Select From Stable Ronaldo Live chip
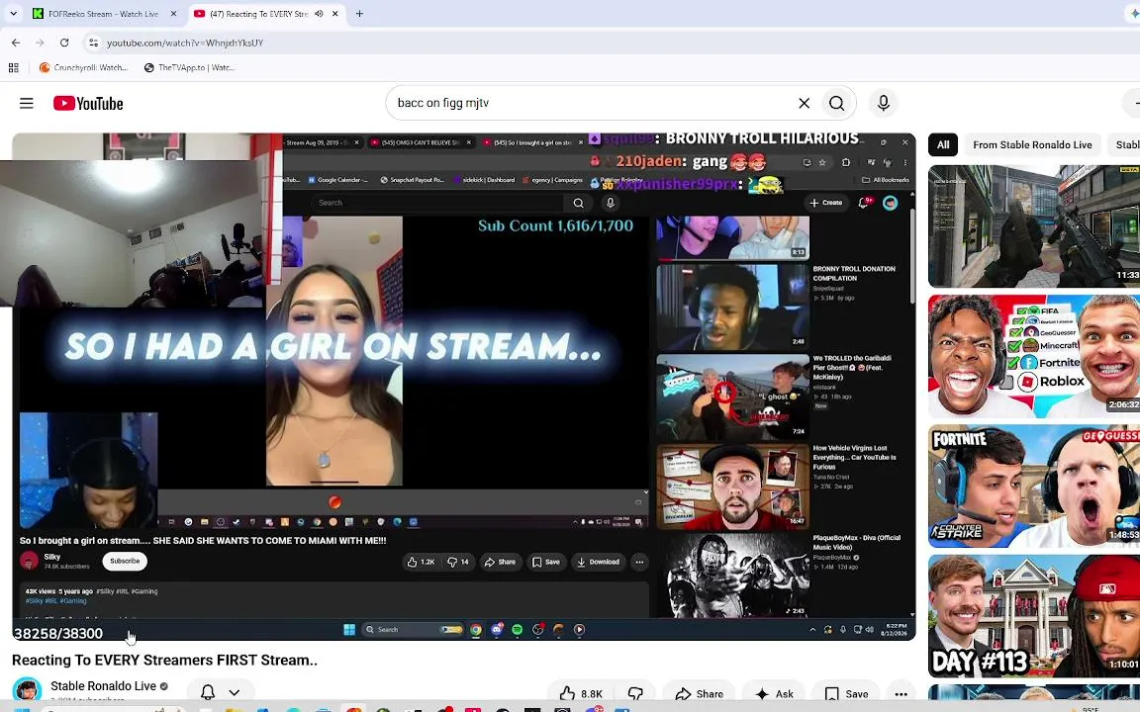The height and width of the screenshot is (712, 1140). coord(1032,144)
